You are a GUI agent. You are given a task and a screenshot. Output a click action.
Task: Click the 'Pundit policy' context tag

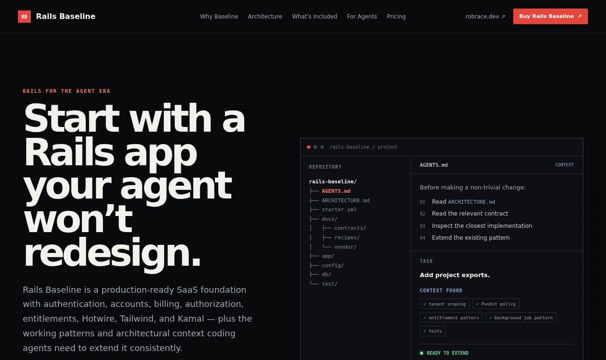(496, 304)
